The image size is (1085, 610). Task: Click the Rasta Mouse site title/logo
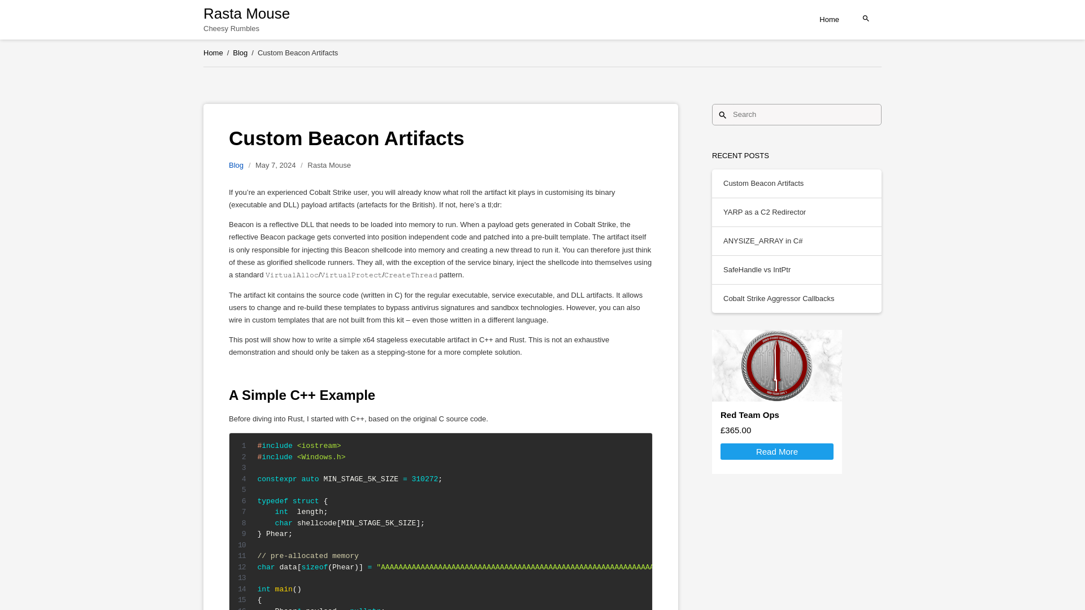[x=246, y=12]
